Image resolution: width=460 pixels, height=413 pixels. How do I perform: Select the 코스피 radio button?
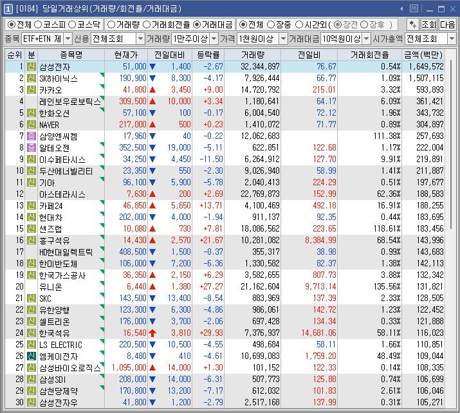[38, 24]
